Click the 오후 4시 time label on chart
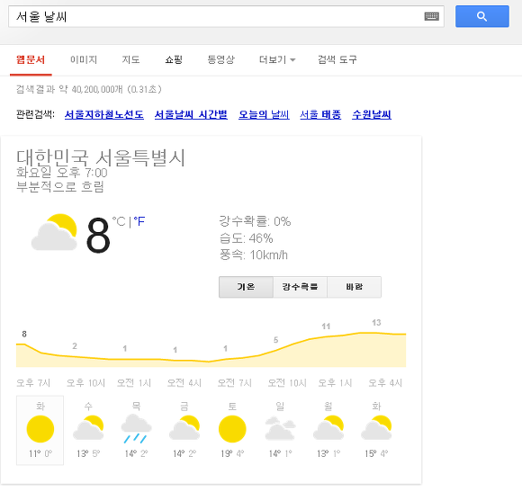 point(385,383)
